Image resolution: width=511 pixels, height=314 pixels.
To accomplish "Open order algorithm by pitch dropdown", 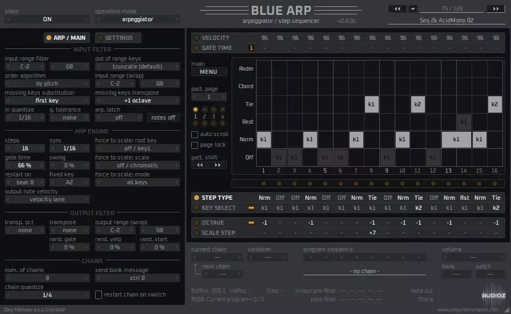I will tap(47, 83).
